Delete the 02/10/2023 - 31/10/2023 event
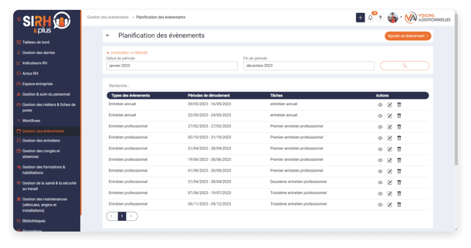Viewport: 471px width, 248px height. click(399, 138)
